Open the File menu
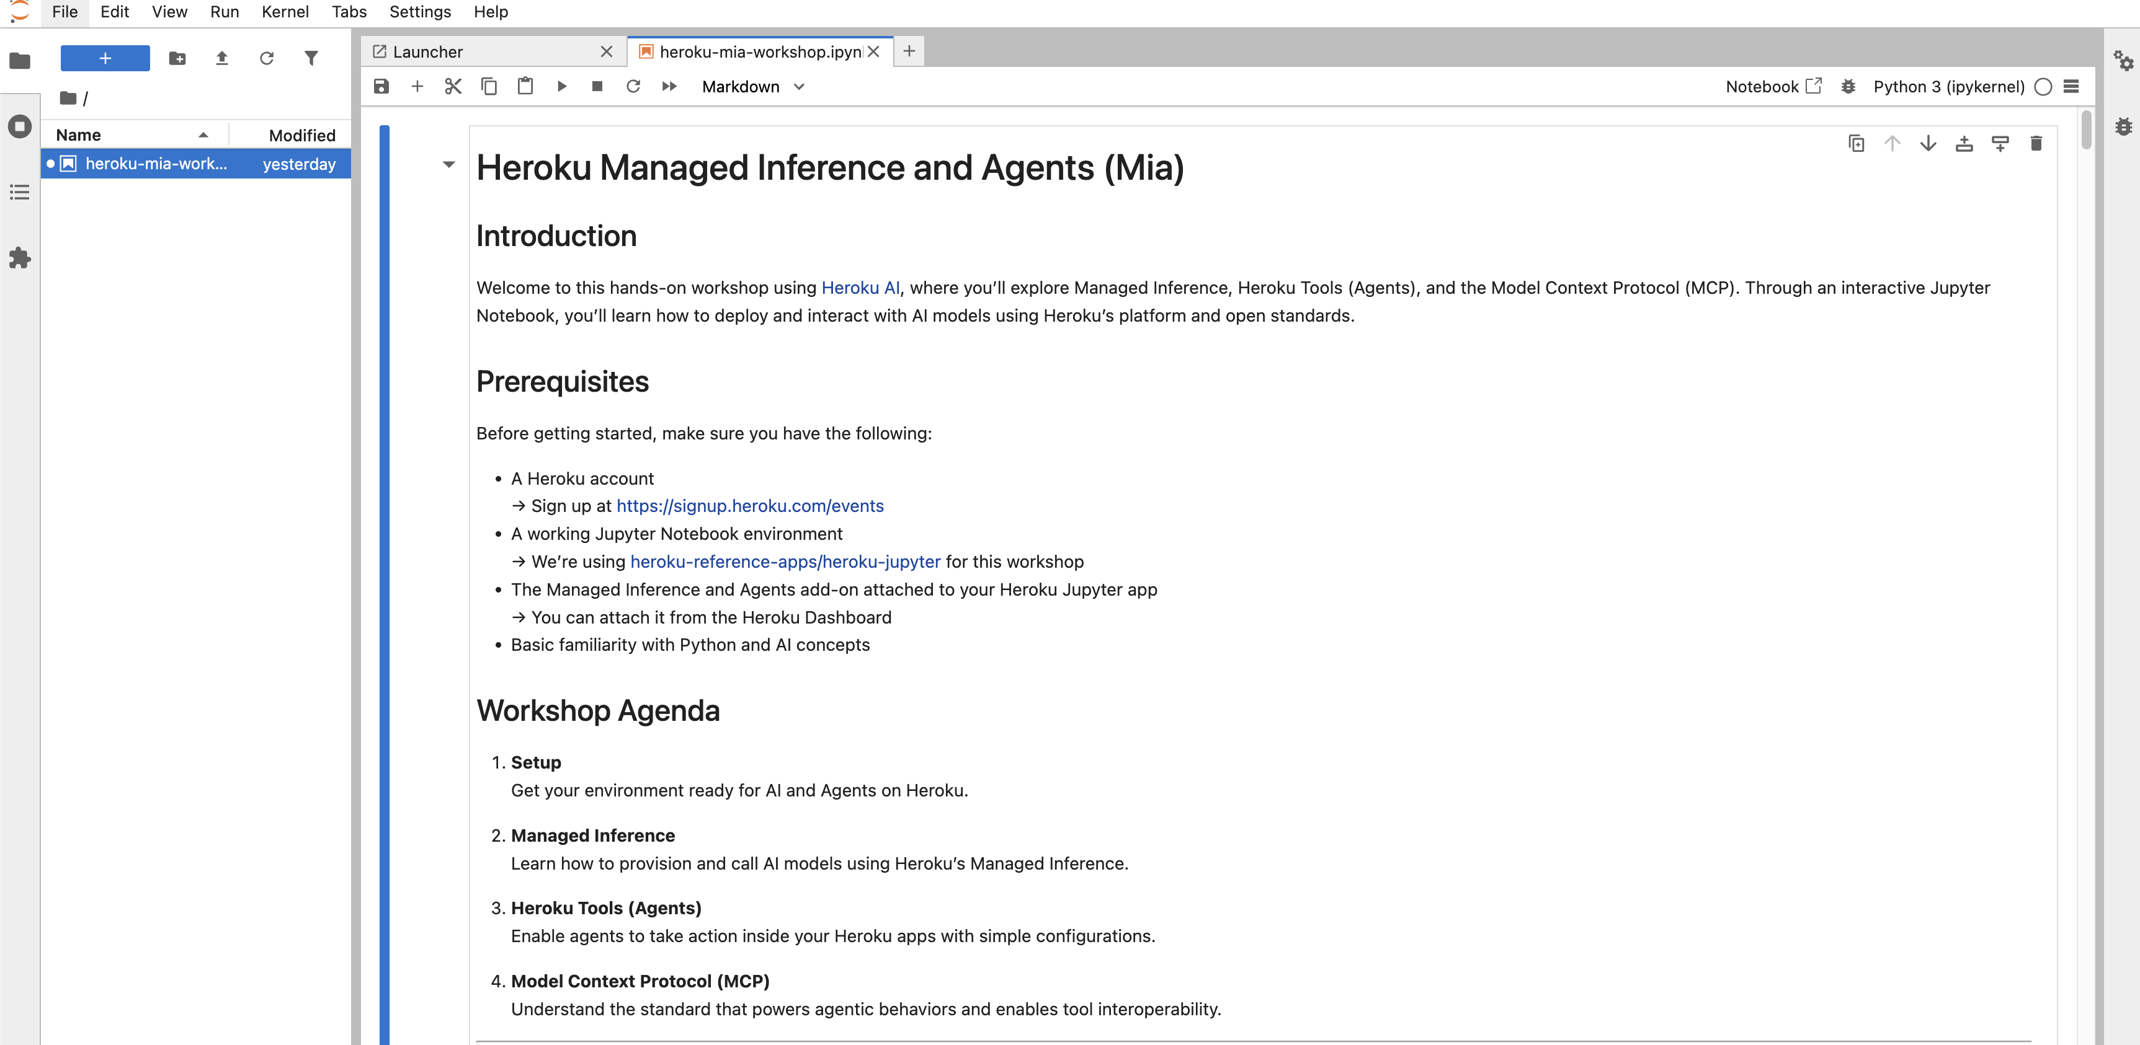Viewport: 2140px width, 1045px height. click(65, 12)
